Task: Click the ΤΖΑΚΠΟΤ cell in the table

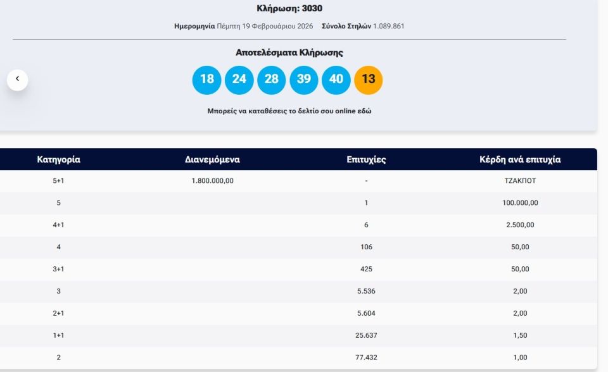Action: point(520,181)
